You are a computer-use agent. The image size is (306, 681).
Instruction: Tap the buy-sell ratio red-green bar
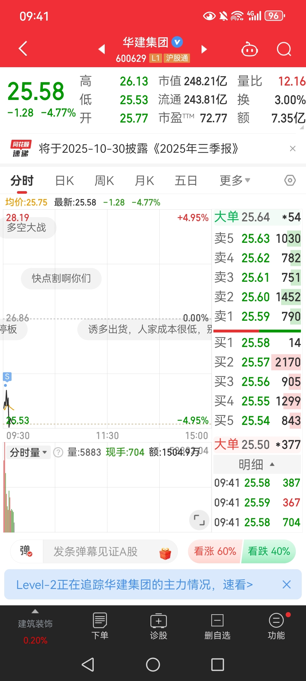[x=257, y=331]
